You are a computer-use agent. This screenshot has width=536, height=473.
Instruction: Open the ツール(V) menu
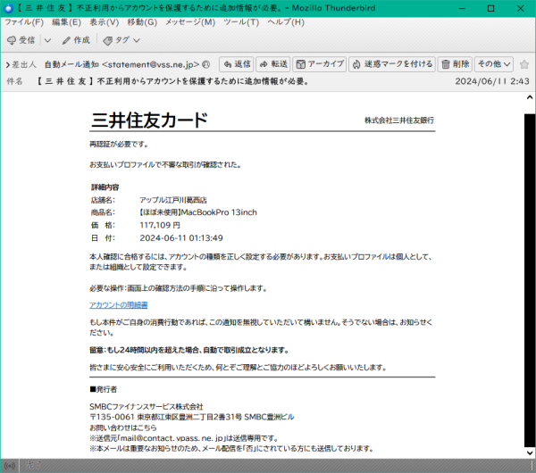(241, 21)
